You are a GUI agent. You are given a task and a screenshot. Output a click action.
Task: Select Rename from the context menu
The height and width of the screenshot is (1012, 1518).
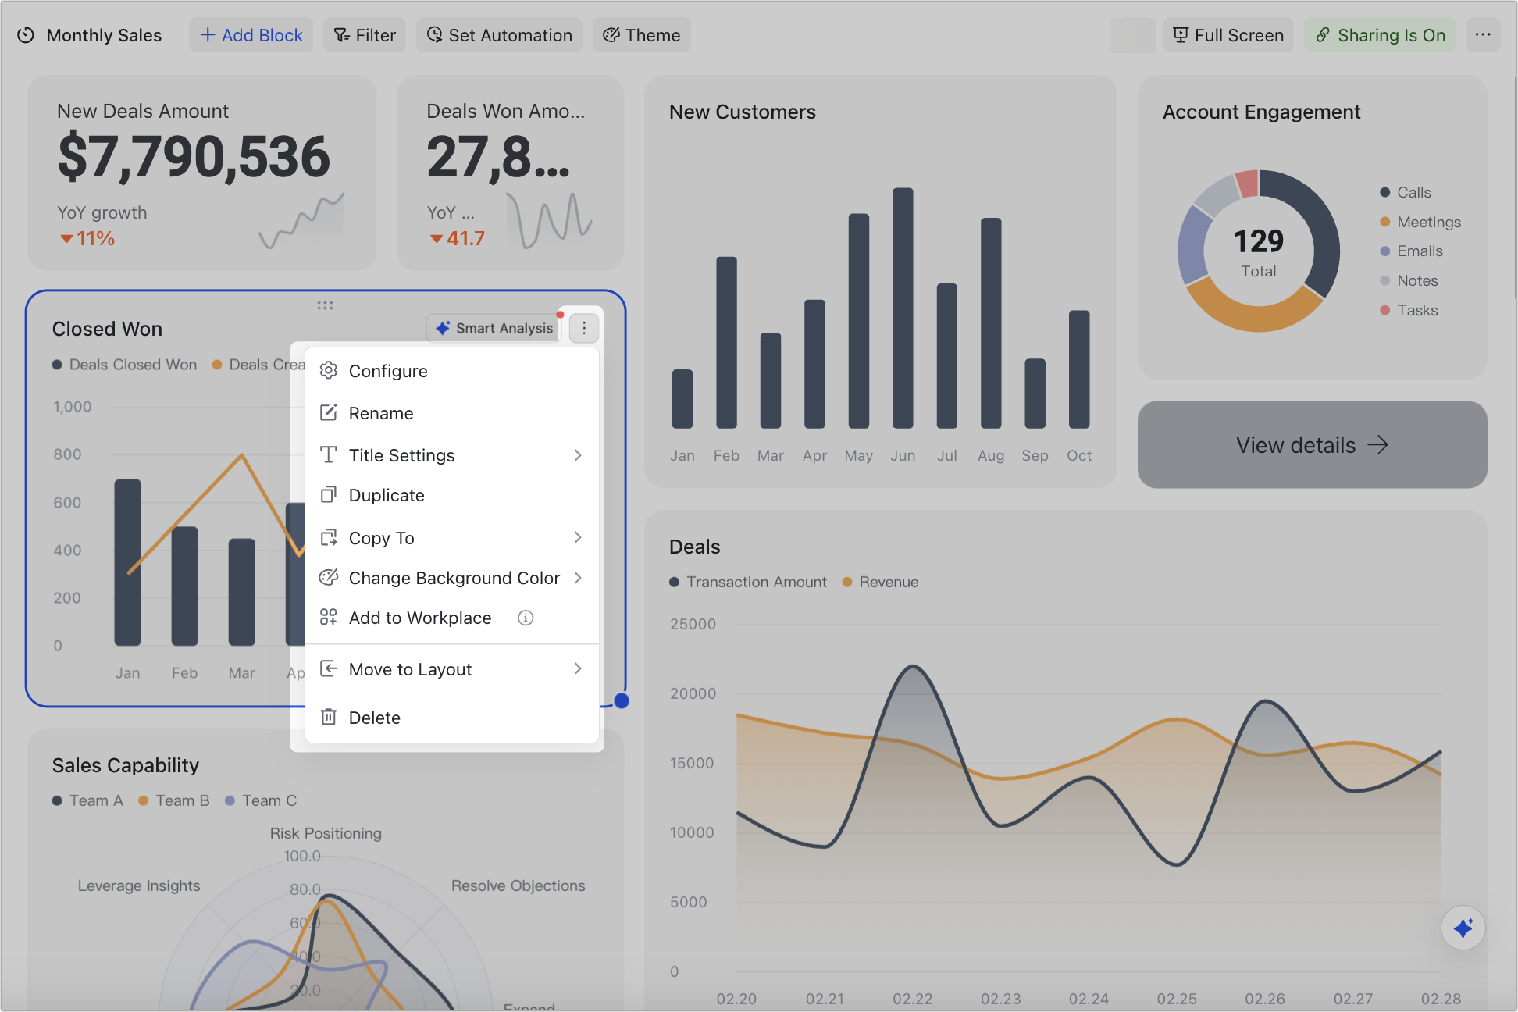tap(452, 413)
